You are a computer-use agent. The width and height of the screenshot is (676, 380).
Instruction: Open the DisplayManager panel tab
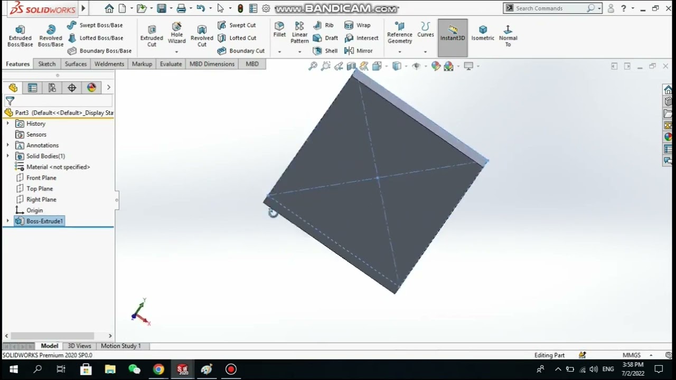[x=91, y=88]
